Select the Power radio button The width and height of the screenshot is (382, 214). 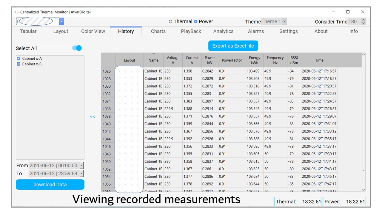pyautogui.click(x=196, y=22)
